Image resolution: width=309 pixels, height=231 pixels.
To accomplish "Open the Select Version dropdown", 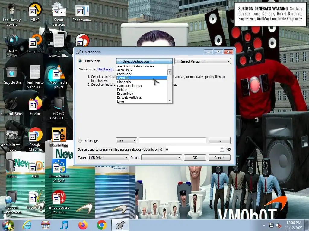I will (202, 61).
